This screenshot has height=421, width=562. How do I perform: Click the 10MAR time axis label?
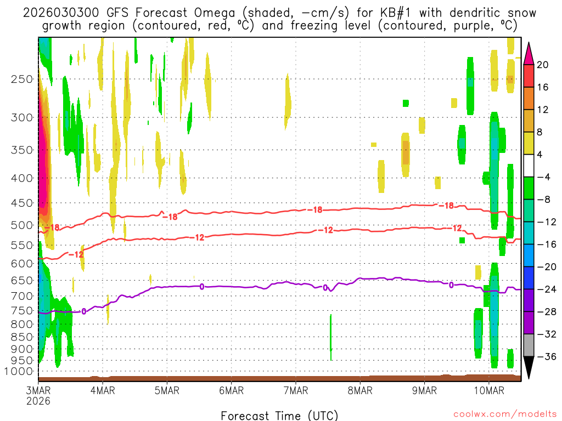coord(489,390)
